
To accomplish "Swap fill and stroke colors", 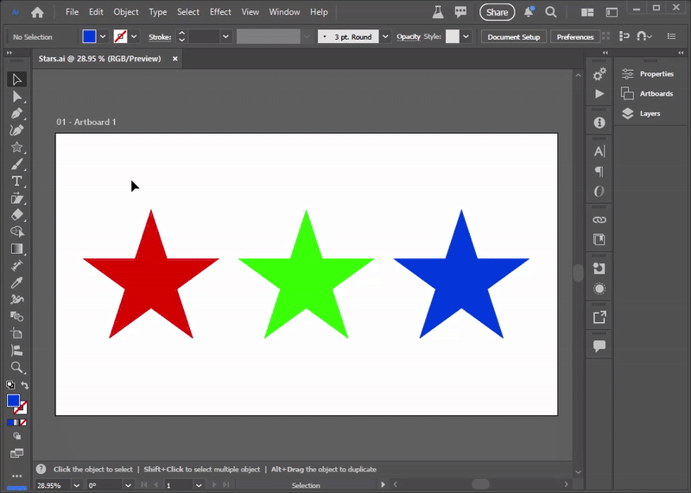I will click(x=25, y=386).
